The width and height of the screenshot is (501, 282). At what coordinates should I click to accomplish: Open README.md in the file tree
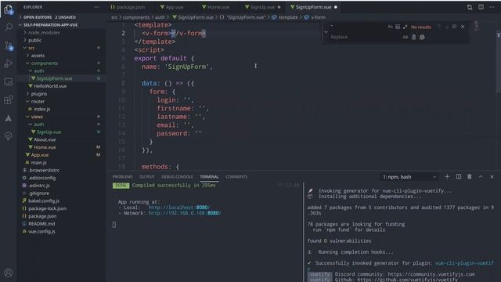pyautogui.click(x=41, y=223)
